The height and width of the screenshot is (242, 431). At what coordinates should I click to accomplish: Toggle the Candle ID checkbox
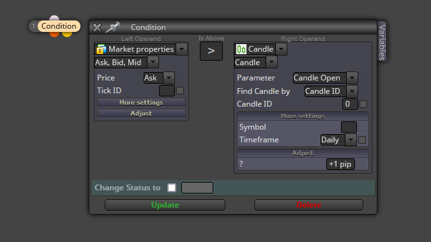click(363, 104)
